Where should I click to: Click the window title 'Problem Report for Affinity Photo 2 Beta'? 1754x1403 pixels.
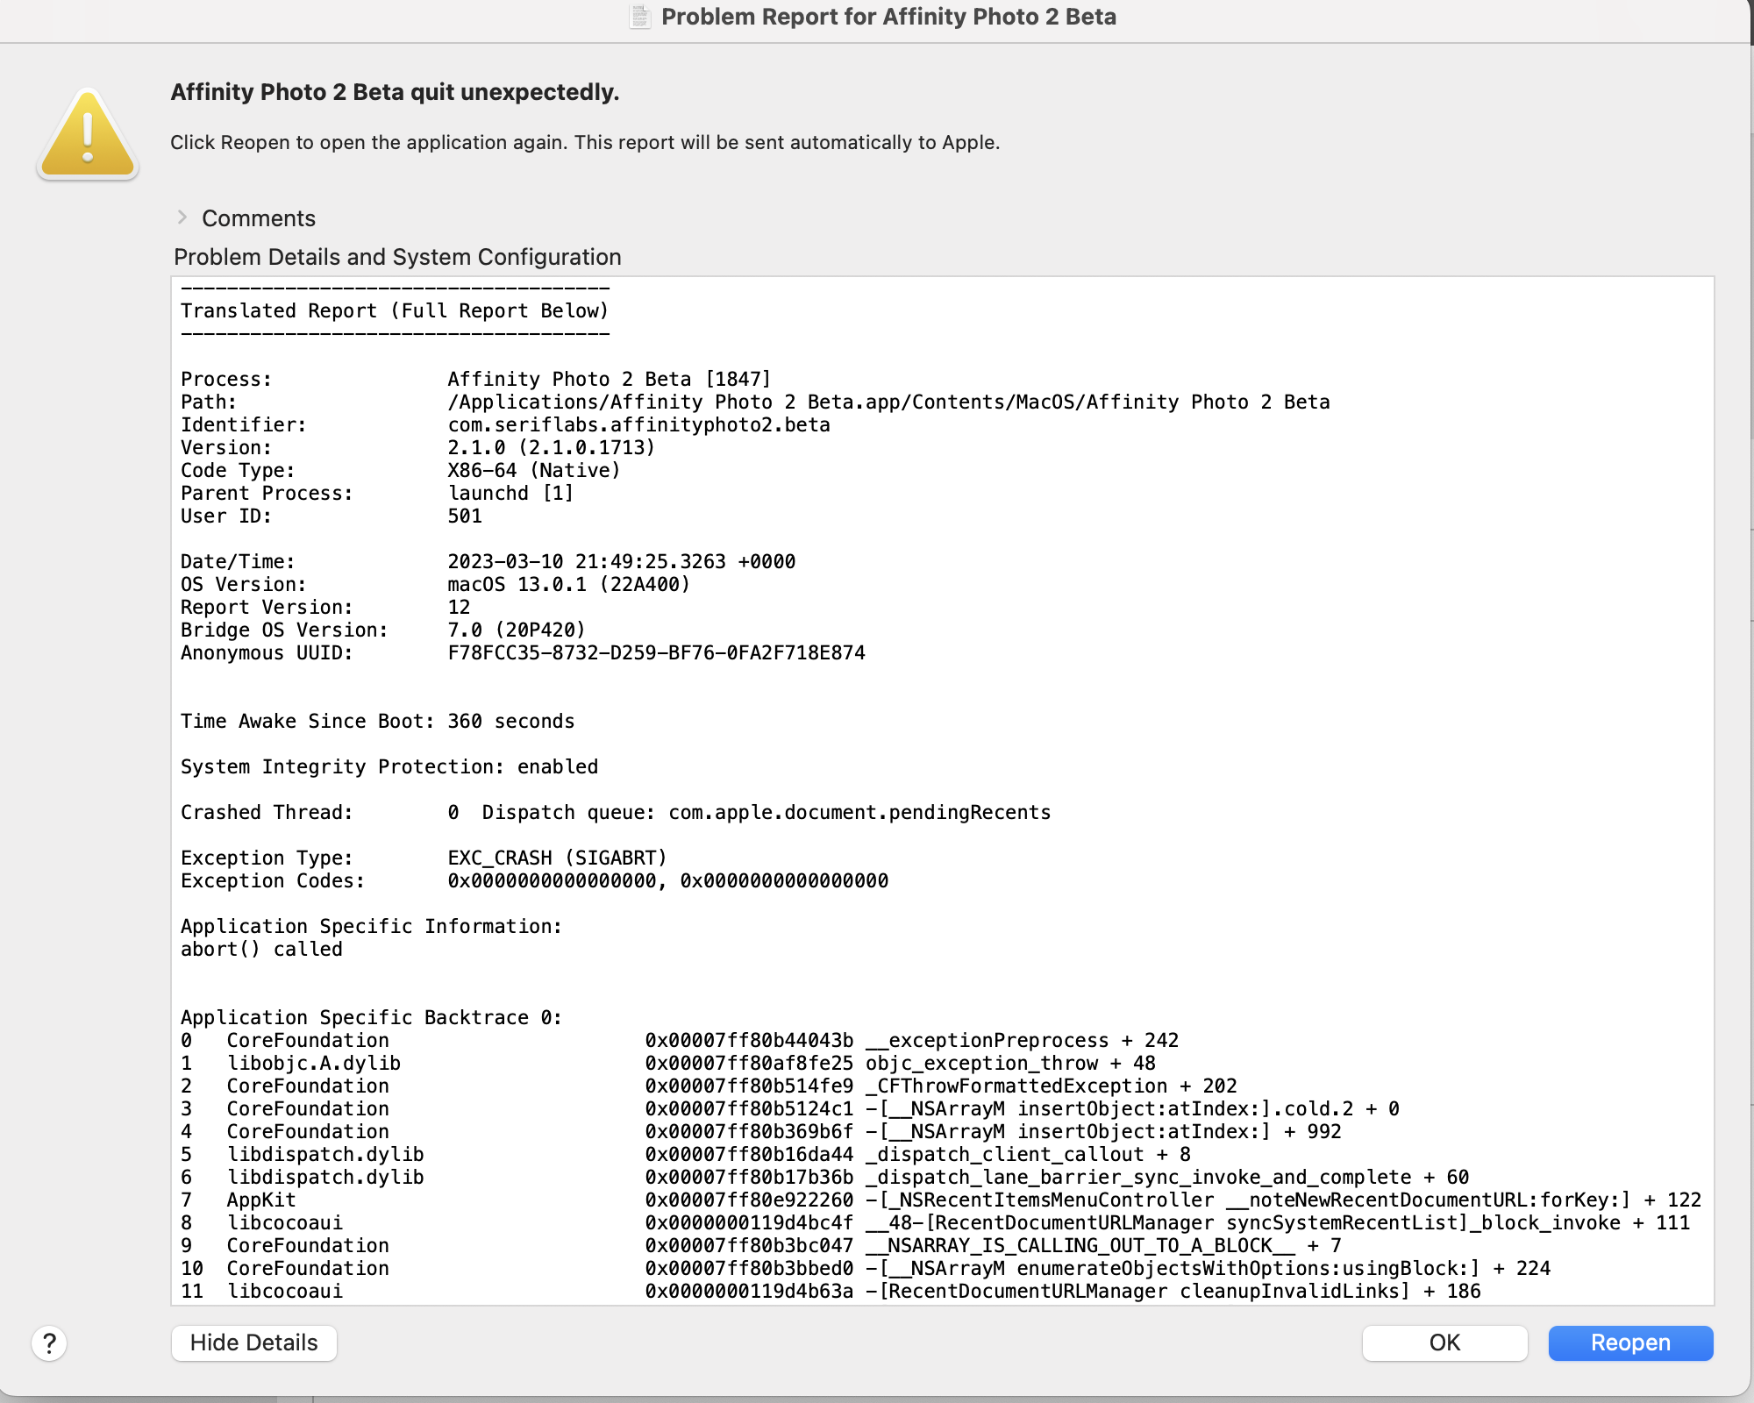tap(888, 17)
